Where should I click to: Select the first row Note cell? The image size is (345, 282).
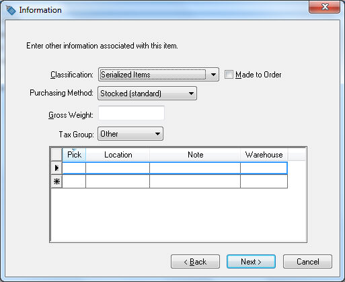pyautogui.click(x=195, y=168)
